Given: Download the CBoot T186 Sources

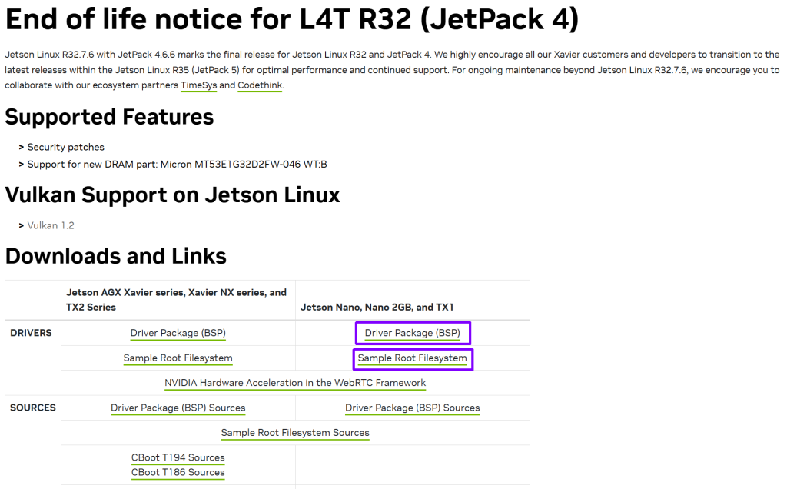Looking at the screenshot, I should (178, 472).
